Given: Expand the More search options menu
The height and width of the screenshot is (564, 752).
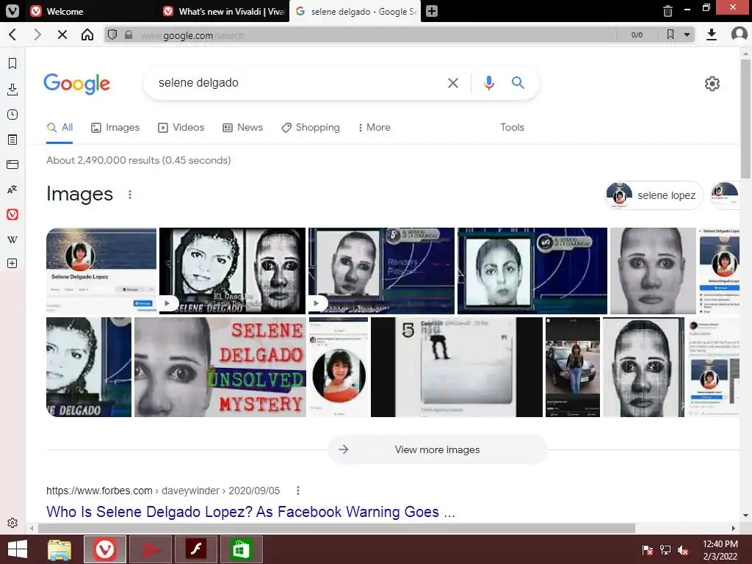Looking at the screenshot, I should [374, 128].
